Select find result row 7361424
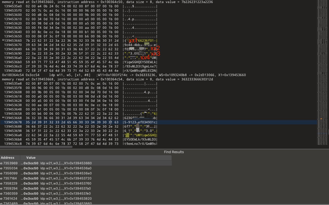This screenshot has width=329, height=205. click(86, 199)
